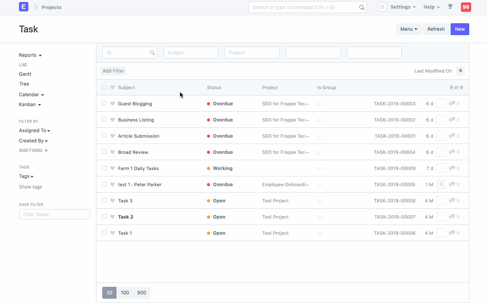
Task: Set page size to 100 results
Action: (x=125, y=292)
